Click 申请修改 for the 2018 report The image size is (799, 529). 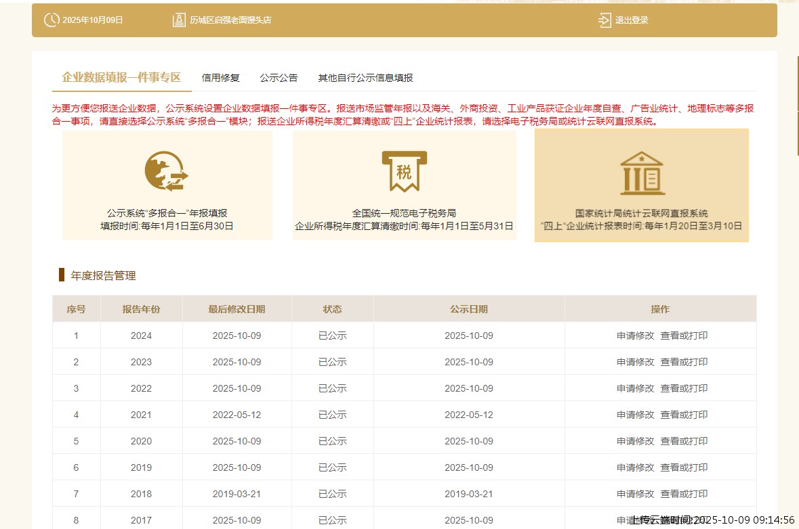pyautogui.click(x=635, y=494)
